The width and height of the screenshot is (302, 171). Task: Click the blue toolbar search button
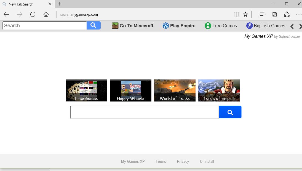coord(93,25)
